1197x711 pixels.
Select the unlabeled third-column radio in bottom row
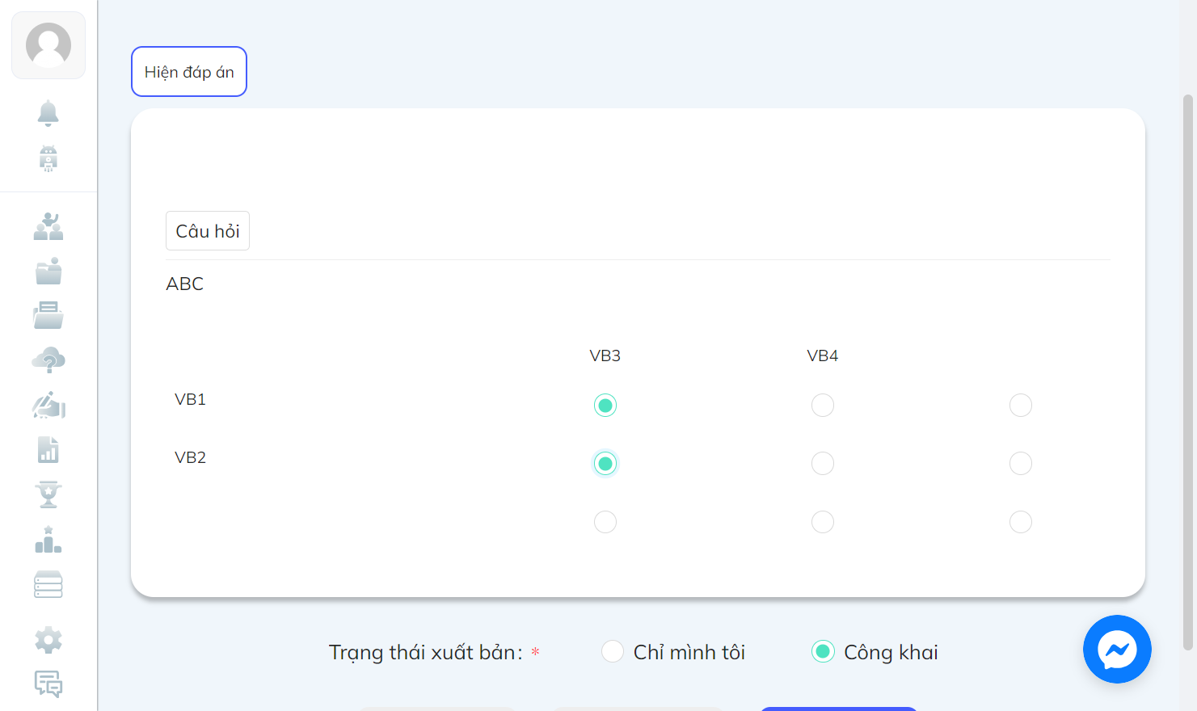(1021, 522)
